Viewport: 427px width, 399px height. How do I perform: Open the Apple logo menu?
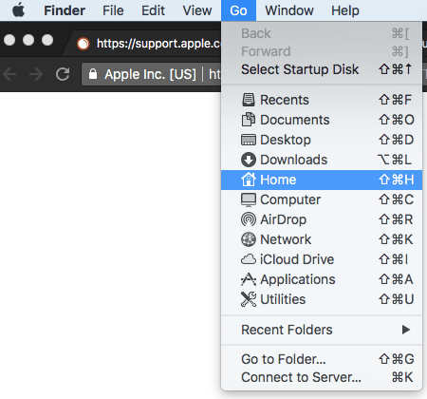coord(18,10)
